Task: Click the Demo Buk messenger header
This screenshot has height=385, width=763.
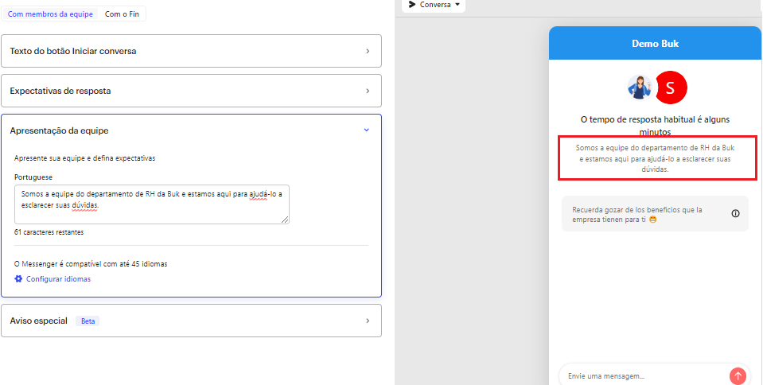Action: [x=655, y=43]
